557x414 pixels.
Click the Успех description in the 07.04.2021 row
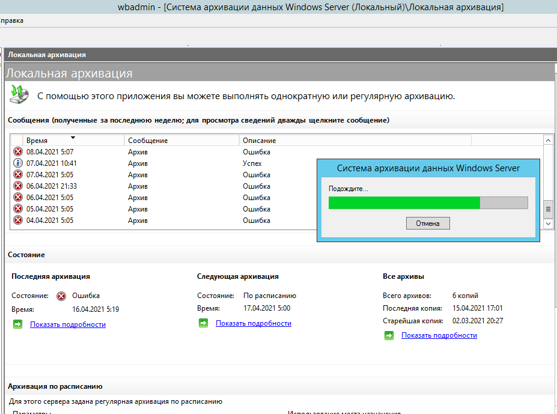click(x=252, y=163)
